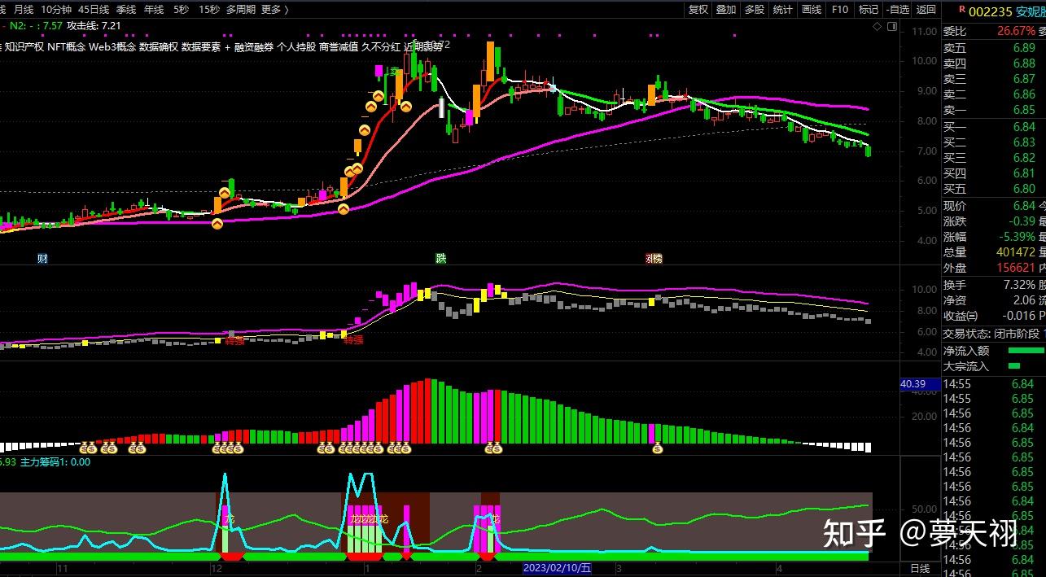Expand the 更多 periods dropdown
This screenshot has width=1046, height=577.
point(274,9)
